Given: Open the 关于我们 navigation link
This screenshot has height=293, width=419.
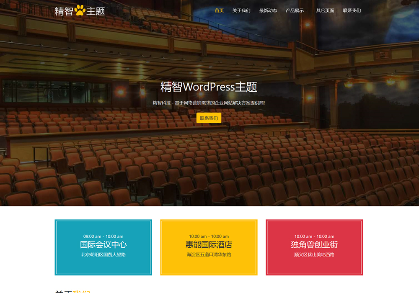Looking at the screenshot, I should coord(241,10).
